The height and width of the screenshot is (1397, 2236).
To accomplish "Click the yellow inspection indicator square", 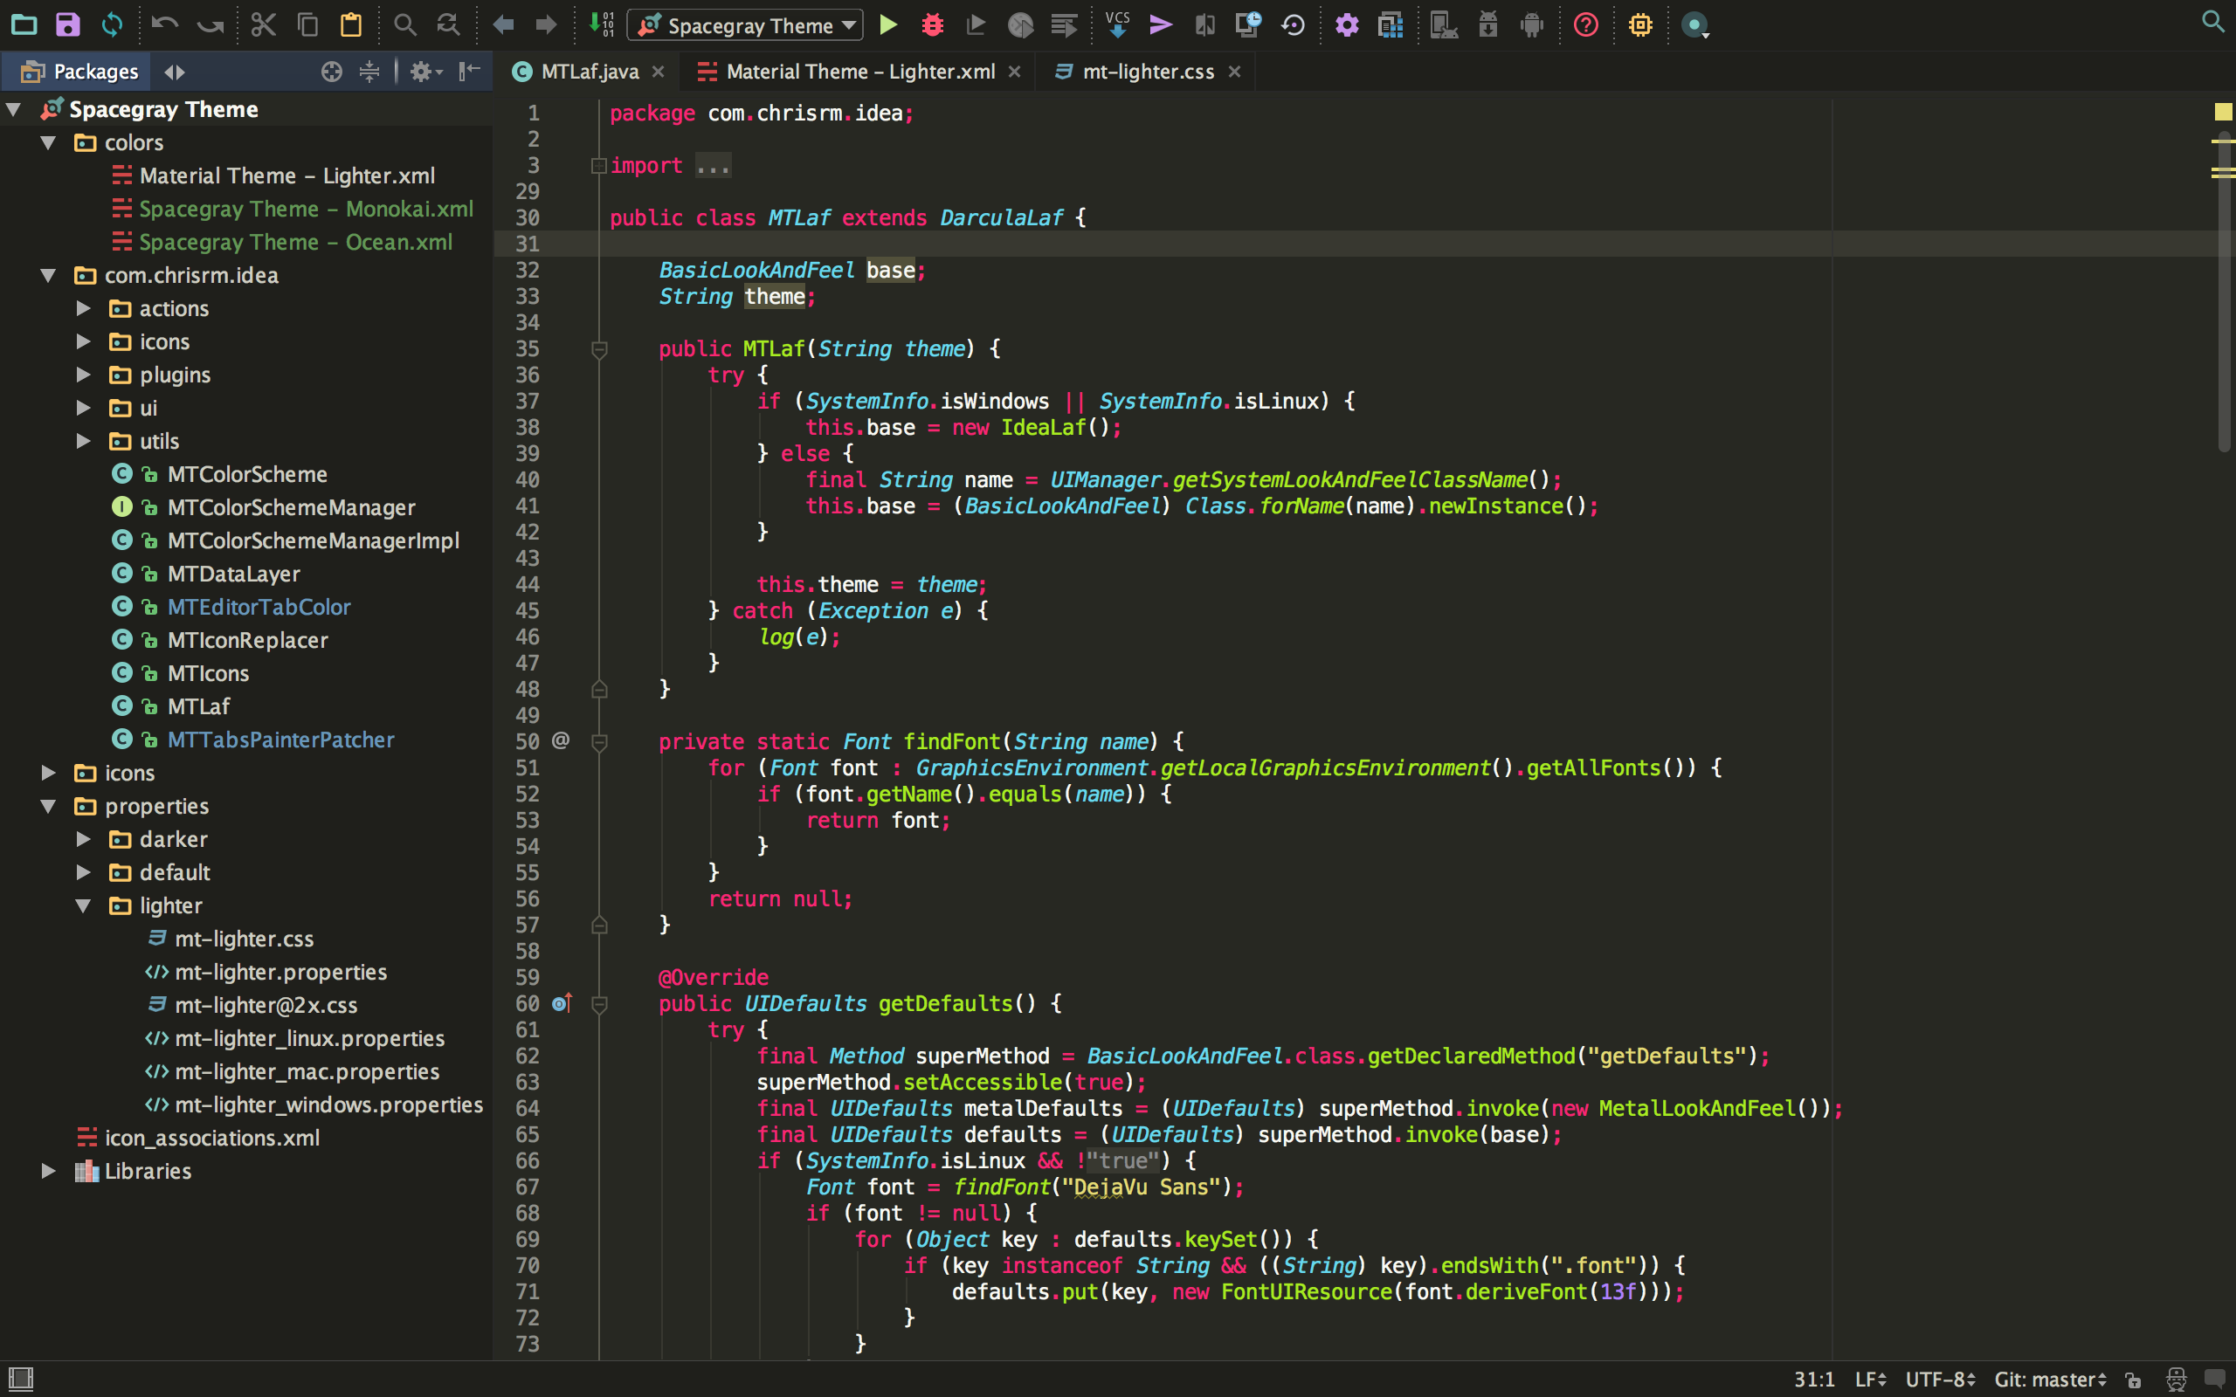I will pyautogui.click(x=2222, y=112).
